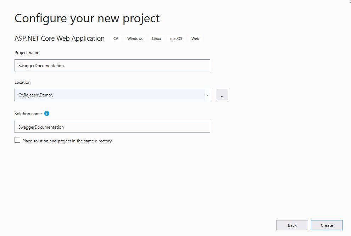Screen dimensions: 351x236
Task: Click the 'ASP.NET Core Web Application' template title
Action: click(60, 39)
